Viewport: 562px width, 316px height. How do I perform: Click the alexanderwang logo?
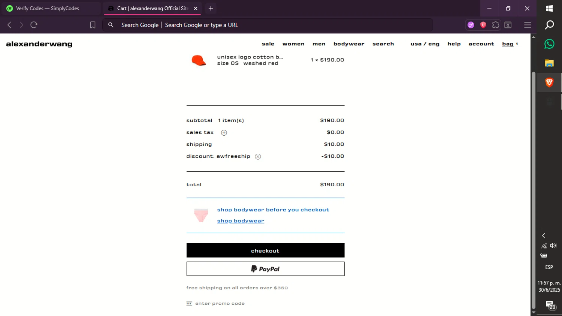39,44
